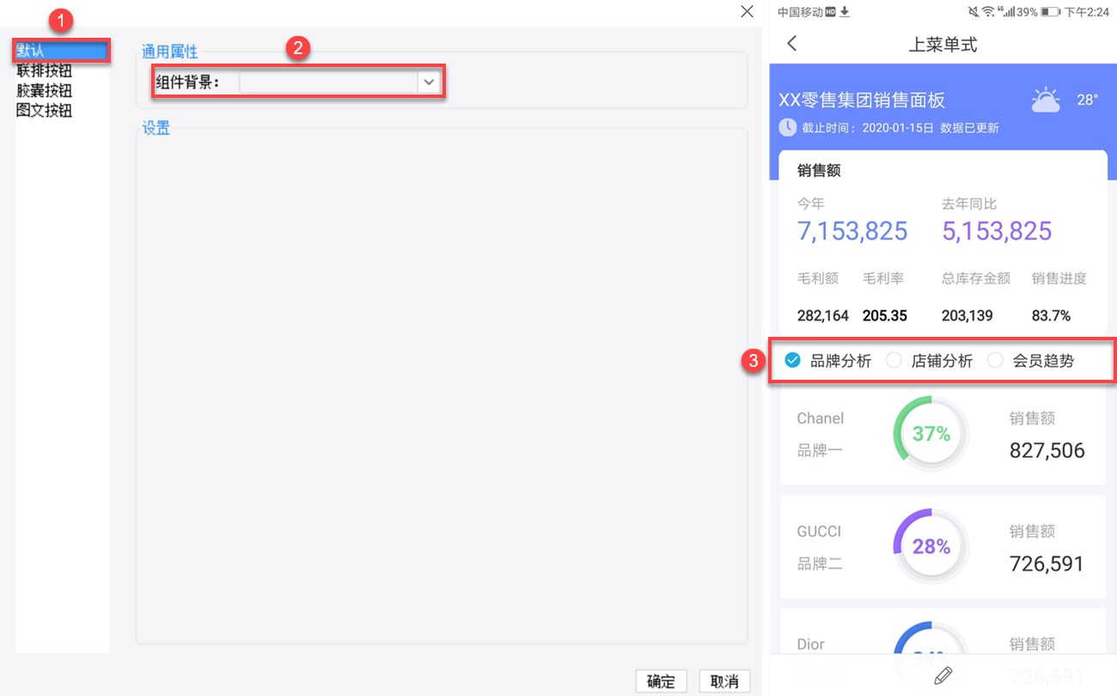Tap the 品牌二 label under GUCCI
The width and height of the screenshot is (1117, 696).
click(820, 564)
